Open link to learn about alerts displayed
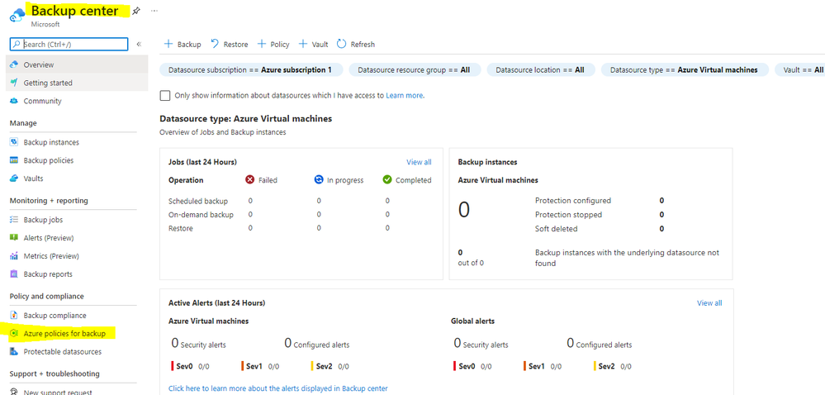 click(x=277, y=388)
